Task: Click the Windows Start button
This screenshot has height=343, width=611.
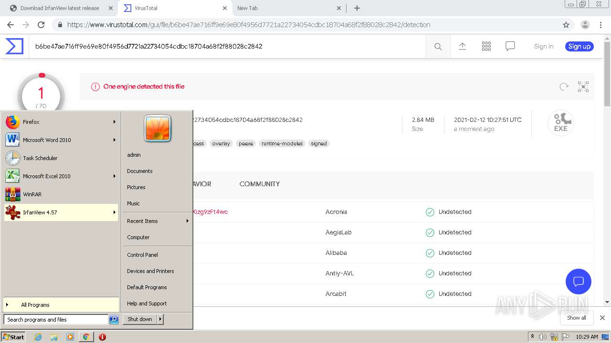Action: click(13, 337)
